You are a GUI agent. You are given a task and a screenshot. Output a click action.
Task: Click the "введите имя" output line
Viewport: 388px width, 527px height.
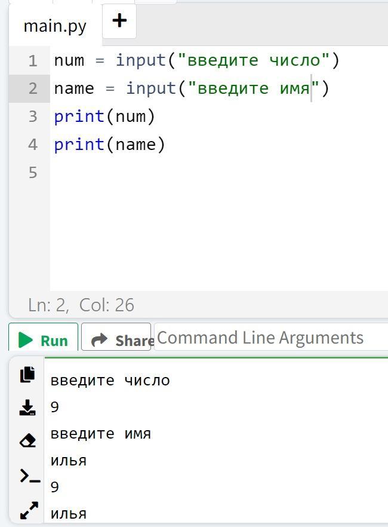click(101, 434)
